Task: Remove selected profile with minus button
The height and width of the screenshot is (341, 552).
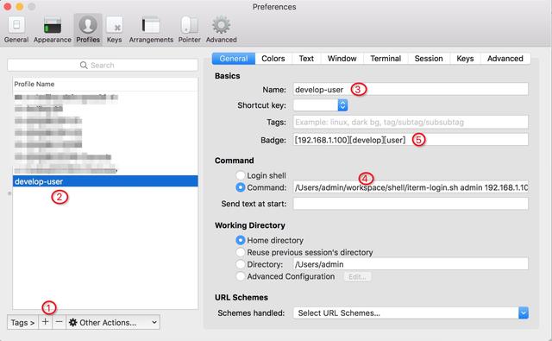Action: tap(60, 322)
